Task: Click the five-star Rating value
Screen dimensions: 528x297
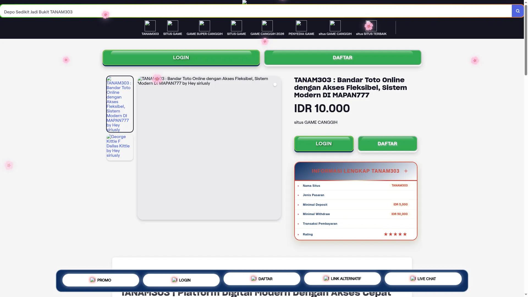Action: 395,234
